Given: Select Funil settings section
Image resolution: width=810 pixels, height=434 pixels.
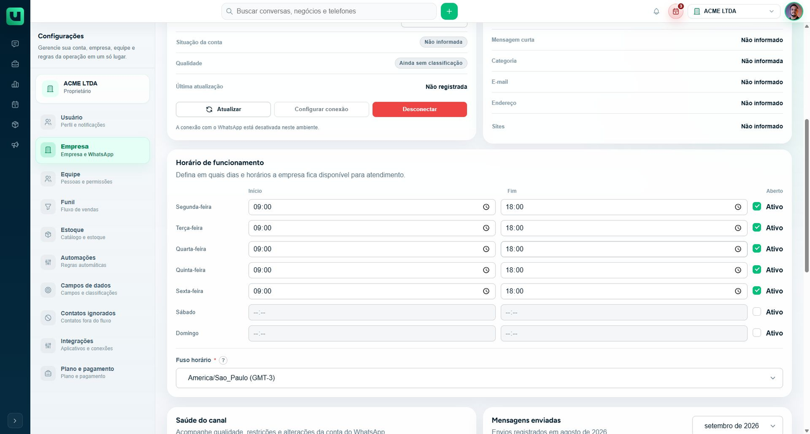Looking at the screenshot, I should pyautogui.click(x=93, y=206).
